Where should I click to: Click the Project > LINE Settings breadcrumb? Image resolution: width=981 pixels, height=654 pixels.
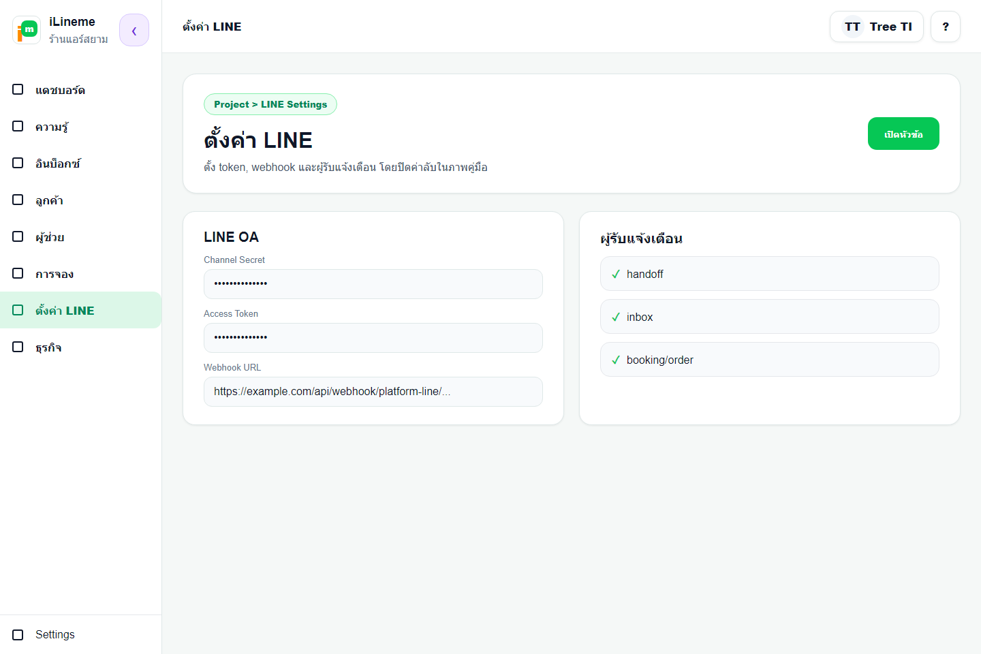(270, 104)
